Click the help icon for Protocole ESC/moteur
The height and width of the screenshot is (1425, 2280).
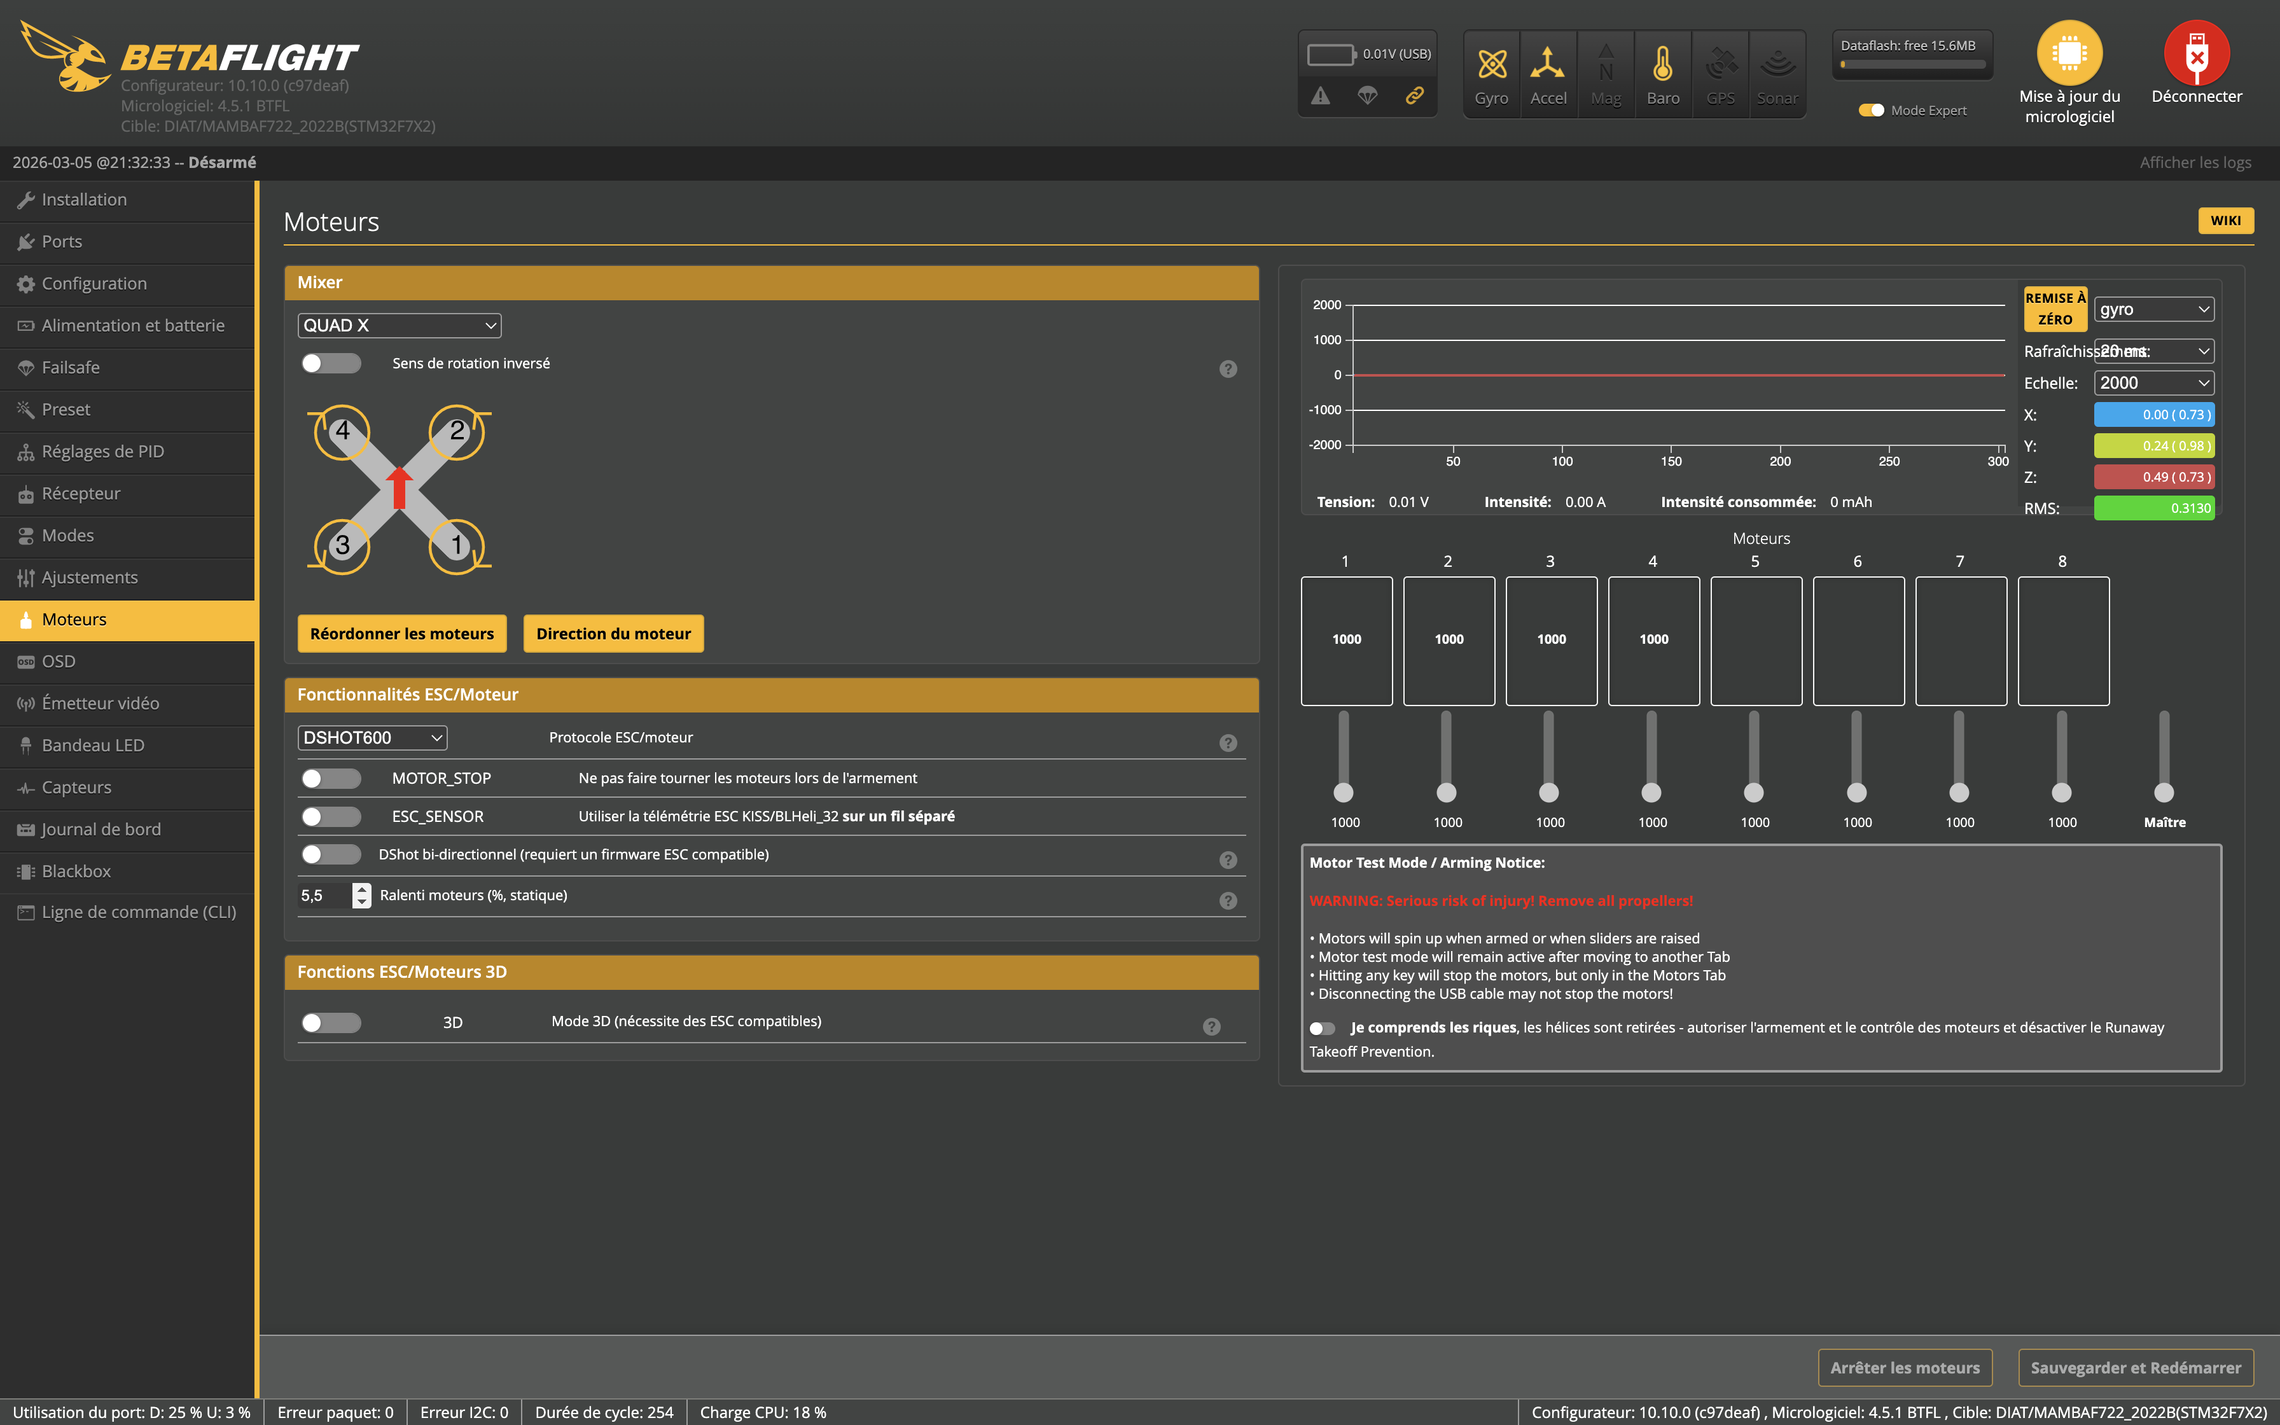pyautogui.click(x=1228, y=742)
